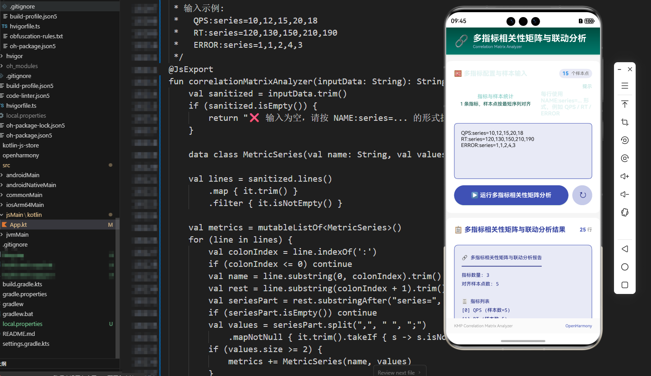Open obfuscation-rules.txt file
This screenshot has height=376, width=651.
tap(37, 36)
